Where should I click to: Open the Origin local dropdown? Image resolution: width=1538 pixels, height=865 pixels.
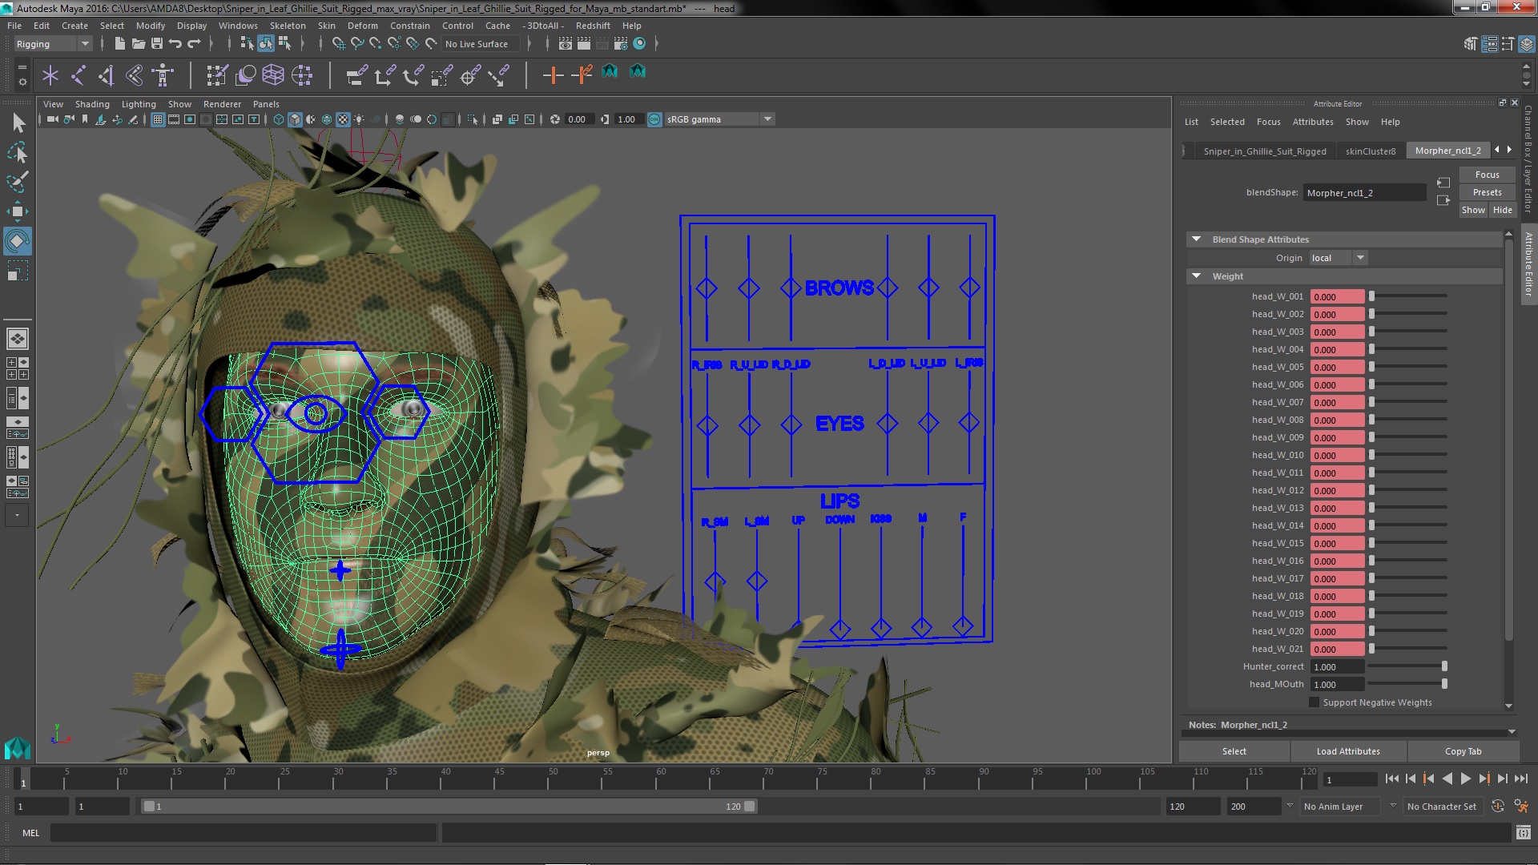coord(1339,258)
